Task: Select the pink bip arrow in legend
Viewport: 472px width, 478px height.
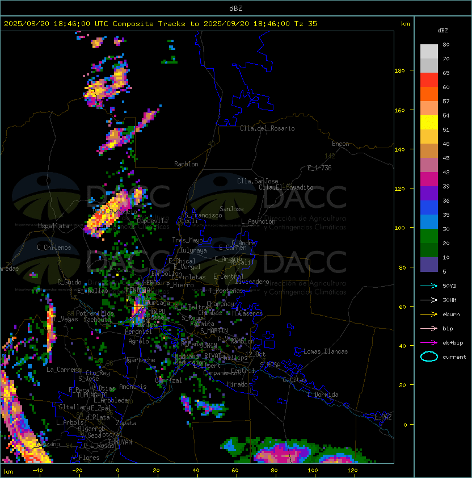Action: click(429, 328)
